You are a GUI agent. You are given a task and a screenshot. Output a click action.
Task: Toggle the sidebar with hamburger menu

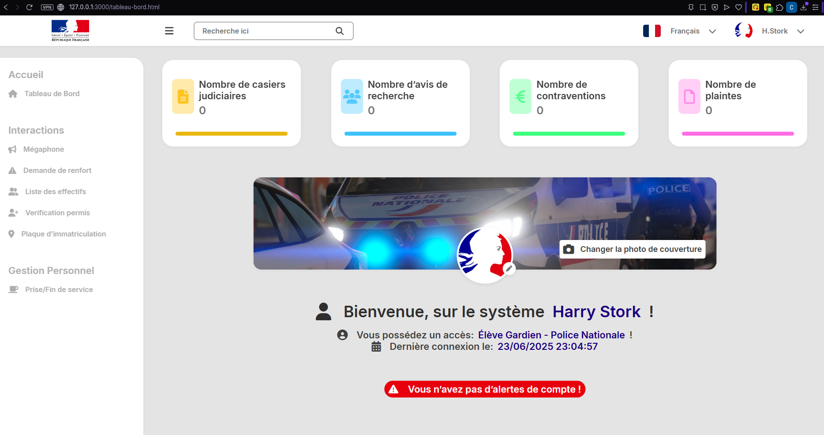pos(169,30)
